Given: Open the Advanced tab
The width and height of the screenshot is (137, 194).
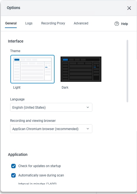Looking at the screenshot, I should (81, 23).
